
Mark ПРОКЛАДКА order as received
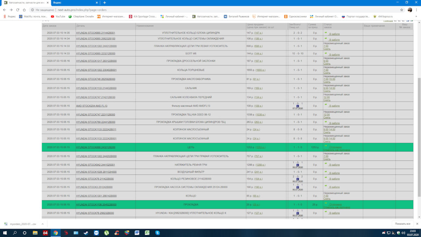pos(337,207)
